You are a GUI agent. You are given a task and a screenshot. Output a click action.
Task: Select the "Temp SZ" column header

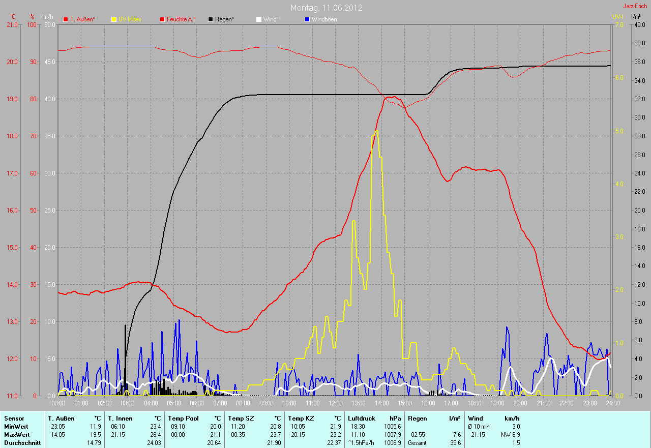point(241,418)
